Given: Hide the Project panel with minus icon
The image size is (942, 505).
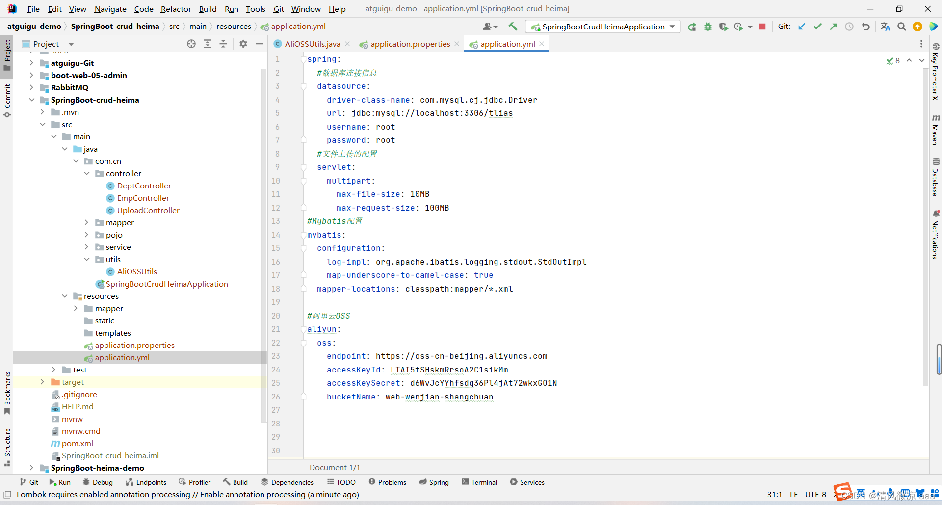Looking at the screenshot, I should 260,44.
